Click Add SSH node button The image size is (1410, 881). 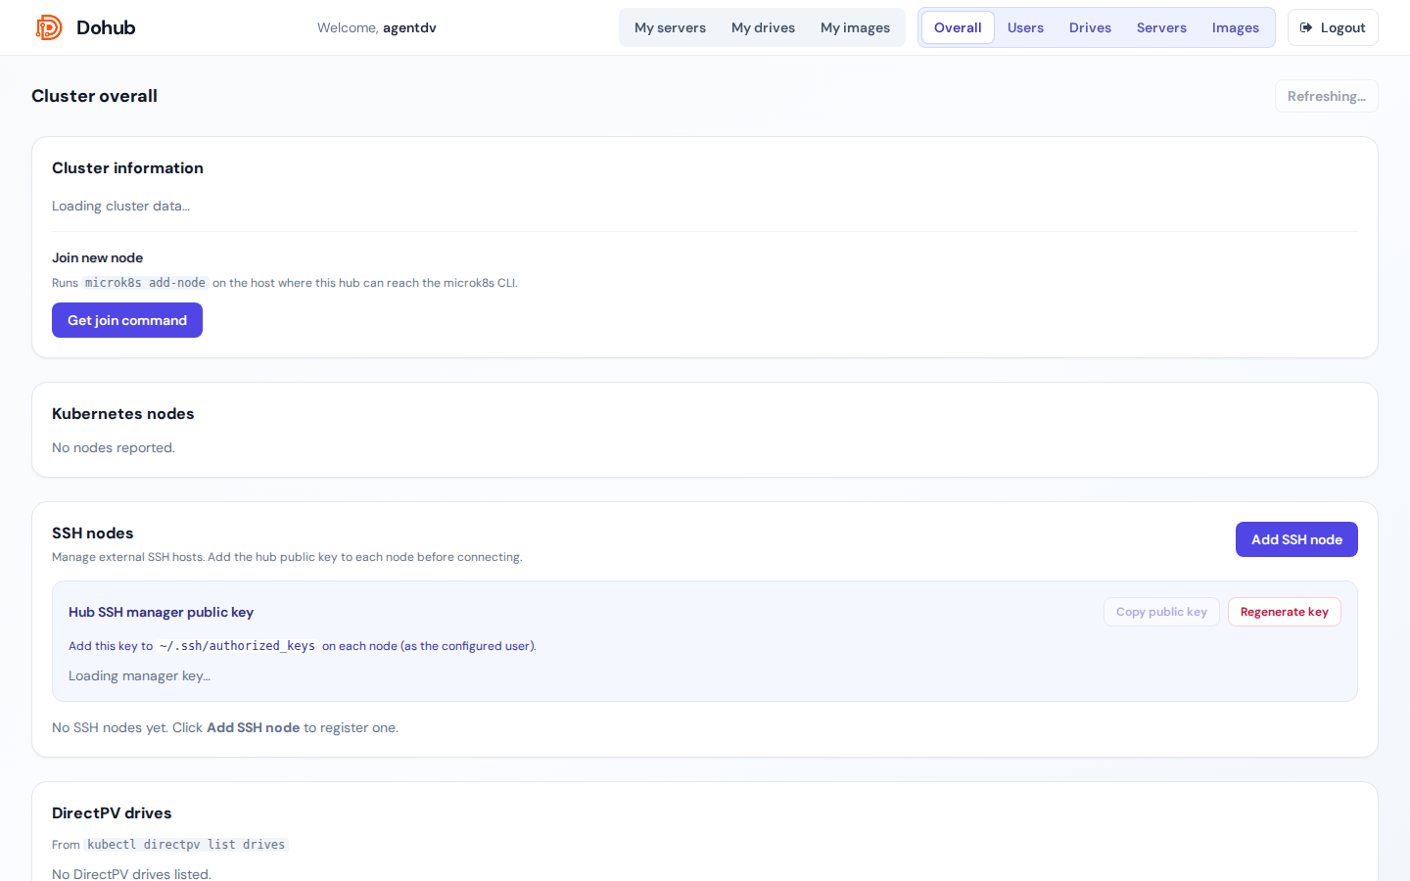(1296, 539)
